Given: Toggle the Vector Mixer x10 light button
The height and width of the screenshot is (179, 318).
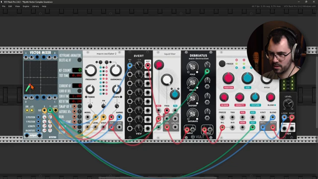Looking at the screenshot, I should 32,110.
